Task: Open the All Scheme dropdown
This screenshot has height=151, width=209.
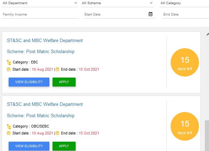Action: pos(117,3)
